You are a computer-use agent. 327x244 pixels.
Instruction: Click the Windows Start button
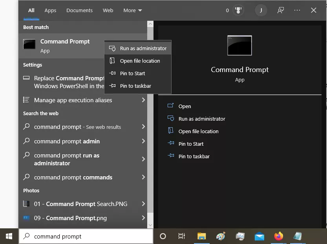[9, 236]
